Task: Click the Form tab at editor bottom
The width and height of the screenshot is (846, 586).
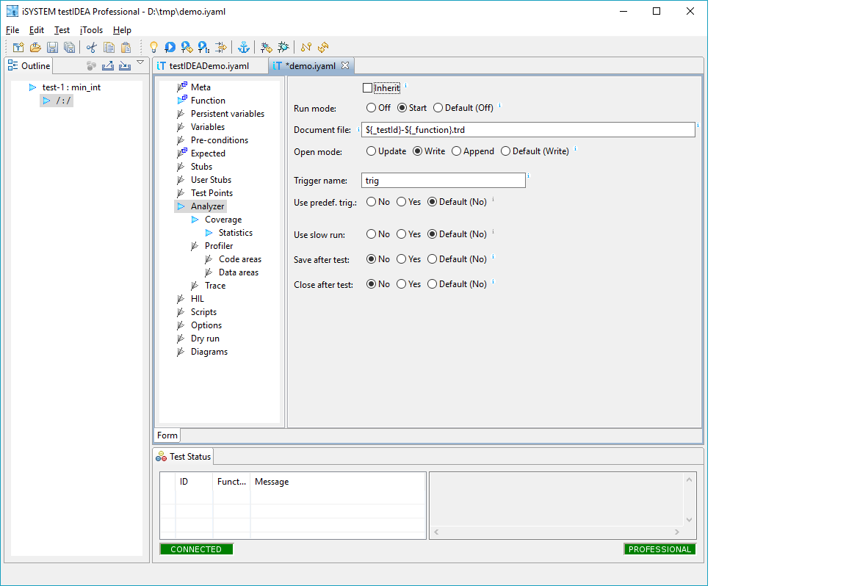Action: (x=167, y=435)
